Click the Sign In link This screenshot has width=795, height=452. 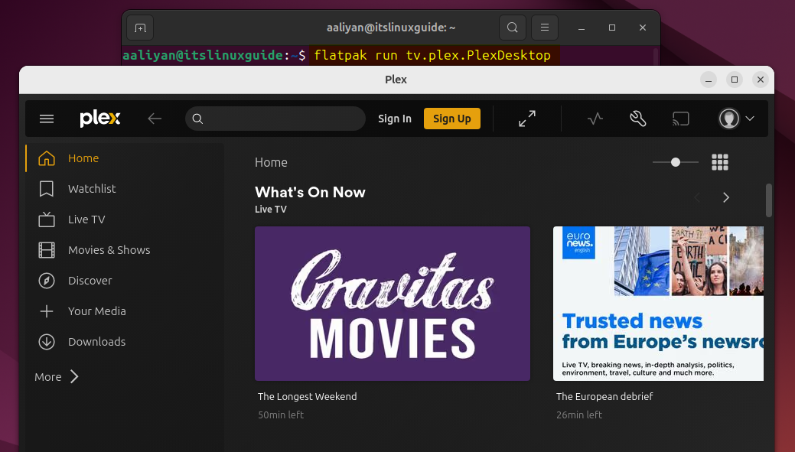click(x=395, y=119)
